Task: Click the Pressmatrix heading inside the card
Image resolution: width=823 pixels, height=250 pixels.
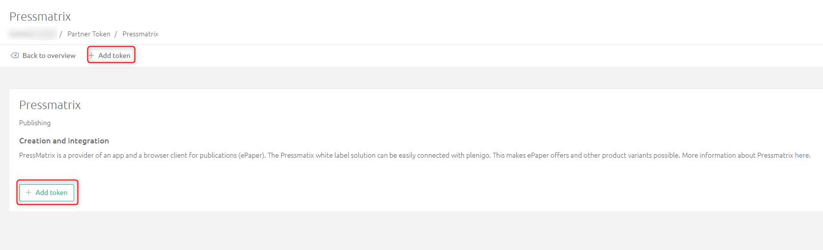Action: point(50,105)
